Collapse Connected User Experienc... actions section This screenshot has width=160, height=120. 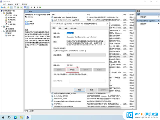[x=158, y=21]
